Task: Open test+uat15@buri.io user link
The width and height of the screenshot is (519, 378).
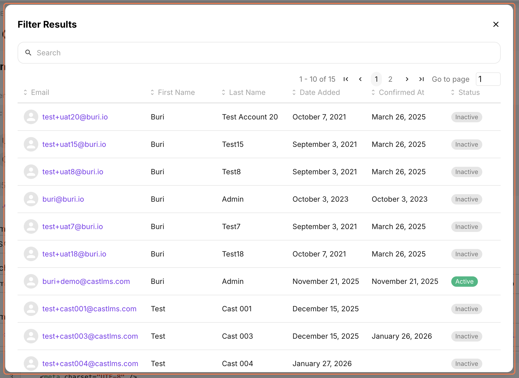Action: [74, 144]
